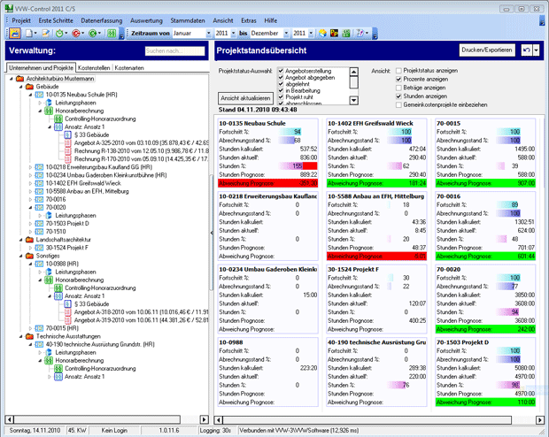
Task: Open the start year 2011 dropdown
Action: [234, 34]
